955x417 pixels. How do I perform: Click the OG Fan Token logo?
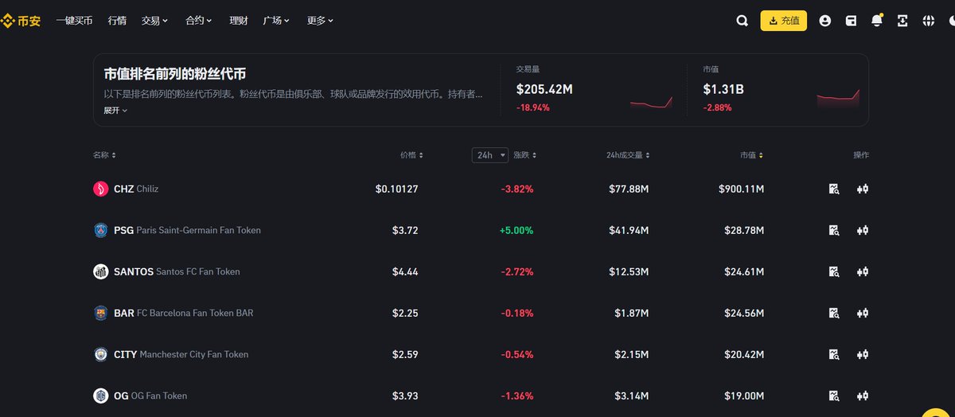click(100, 396)
